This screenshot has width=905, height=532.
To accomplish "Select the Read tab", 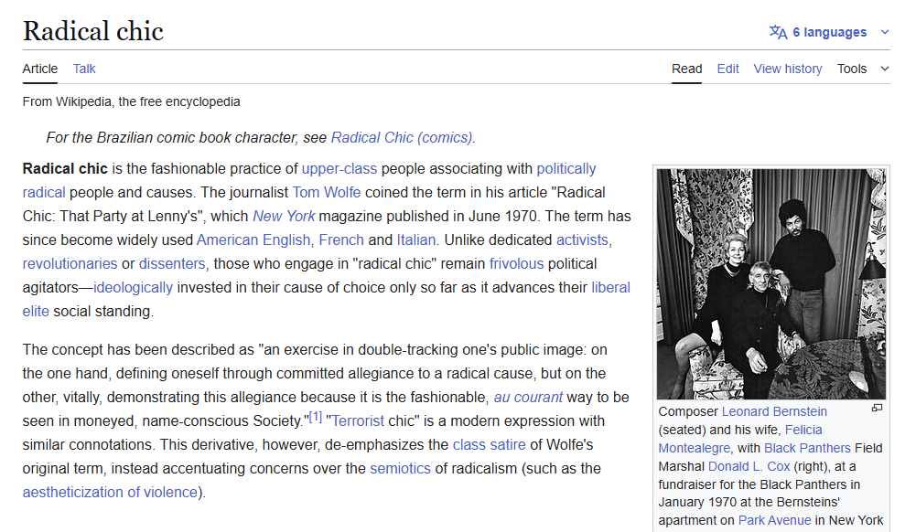I will [686, 69].
